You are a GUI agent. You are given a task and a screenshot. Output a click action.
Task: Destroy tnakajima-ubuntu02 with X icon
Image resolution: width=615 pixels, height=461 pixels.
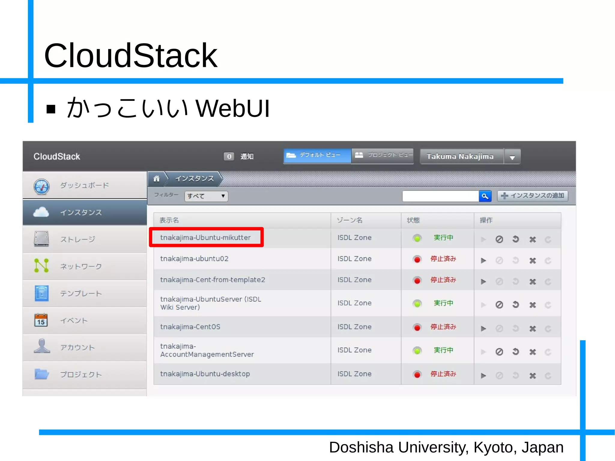click(533, 260)
